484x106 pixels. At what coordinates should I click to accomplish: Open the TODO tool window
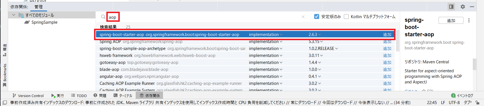coord(79,96)
